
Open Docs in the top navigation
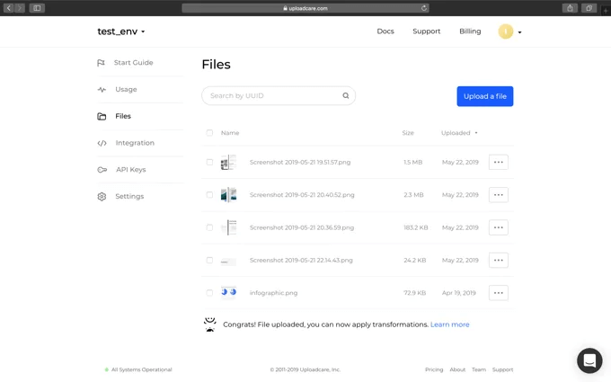[385, 31]
